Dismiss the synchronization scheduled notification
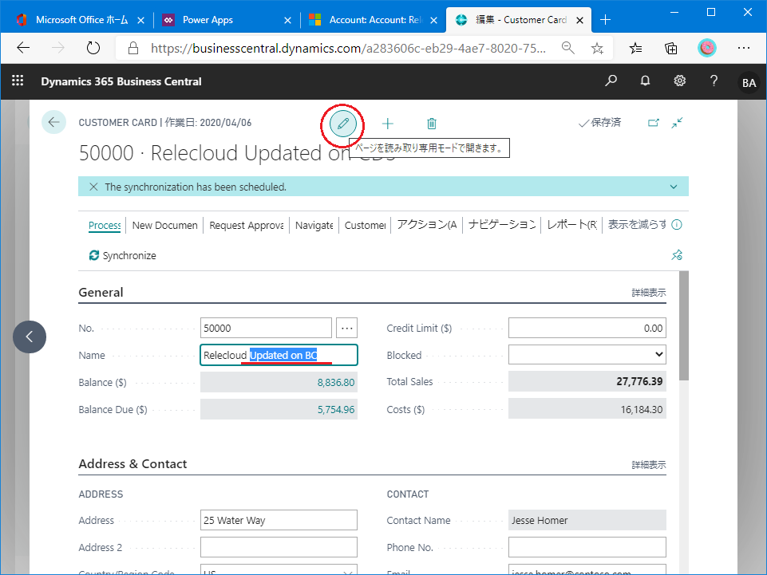767x575 pixels. 93,187
